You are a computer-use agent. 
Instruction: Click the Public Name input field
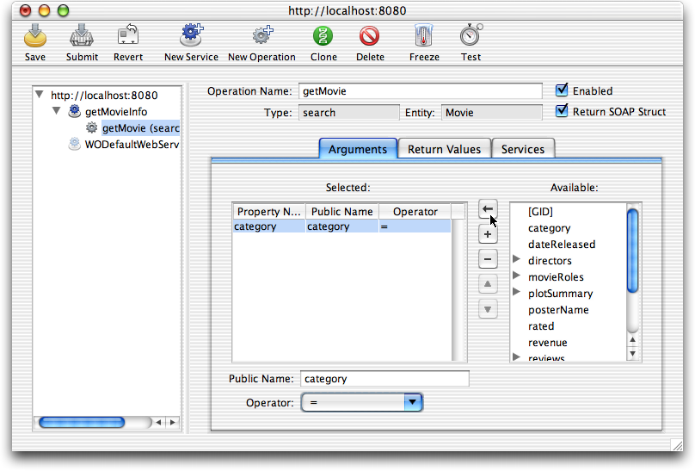pyautogui.click(x=384, y=379)
